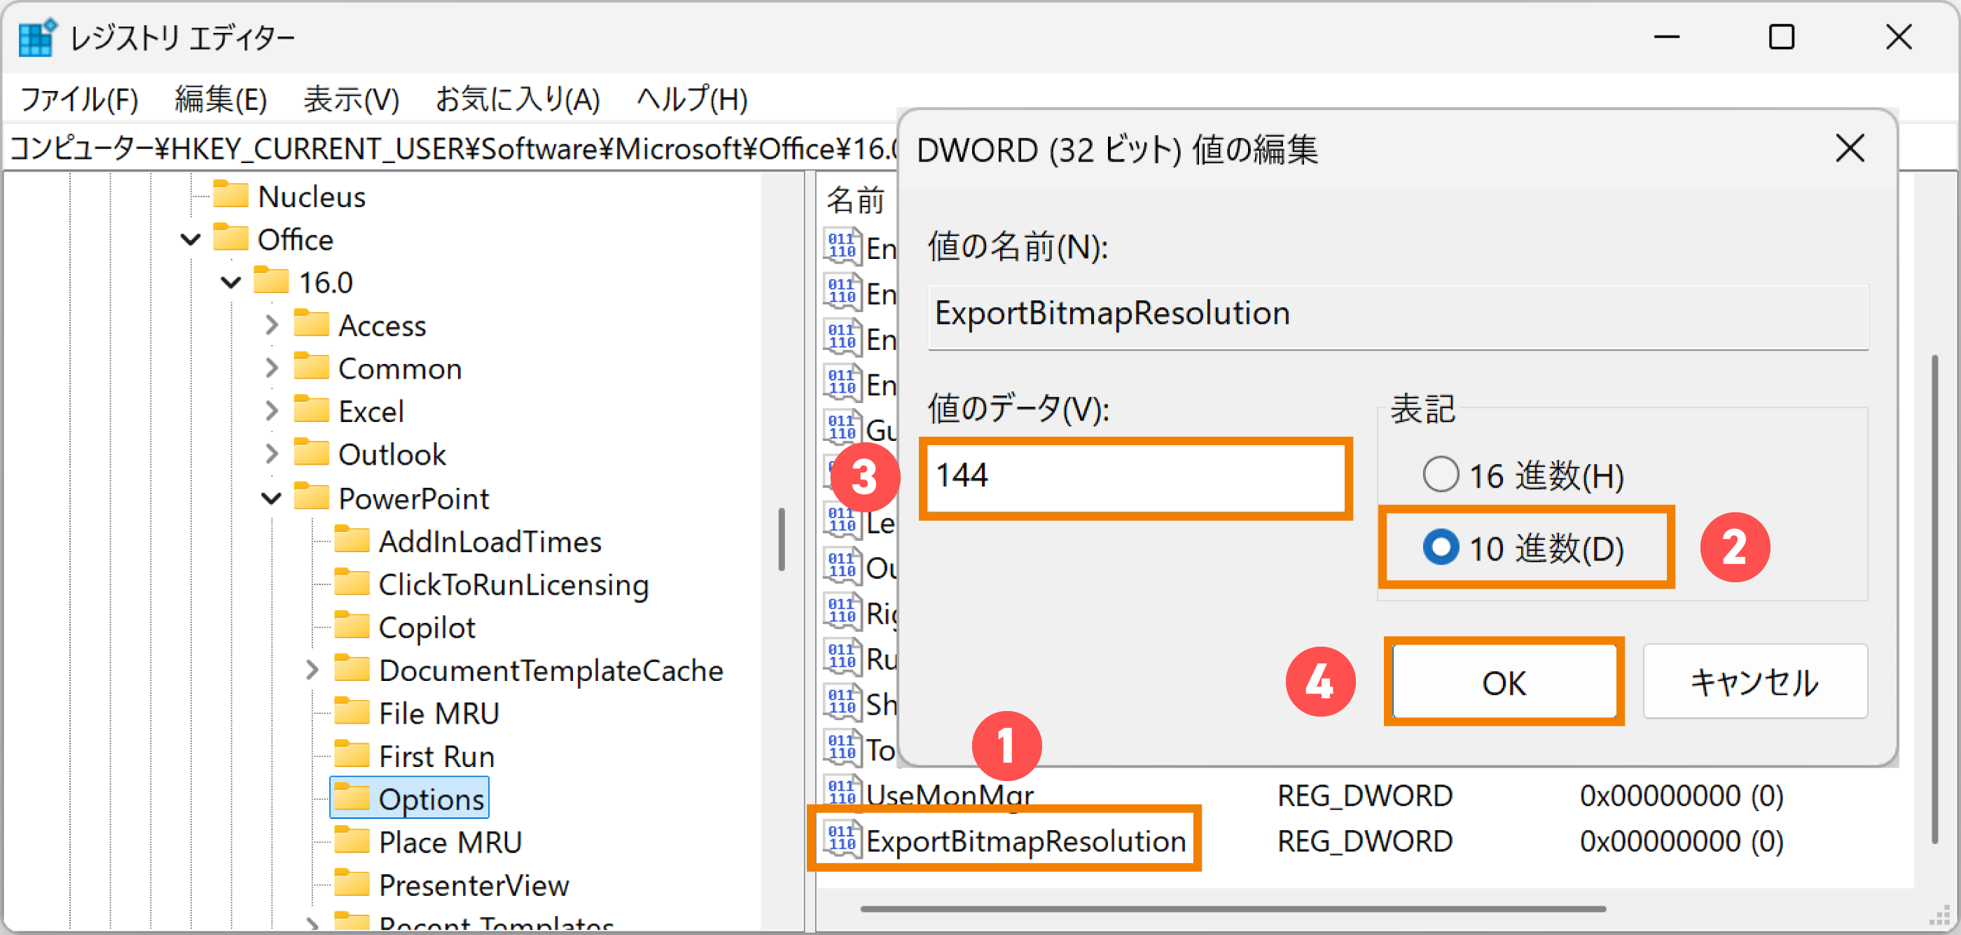The width and height of the screenshot is (1961, 935).
Task: Click the PresenterView folder icon
Action: 352,883
